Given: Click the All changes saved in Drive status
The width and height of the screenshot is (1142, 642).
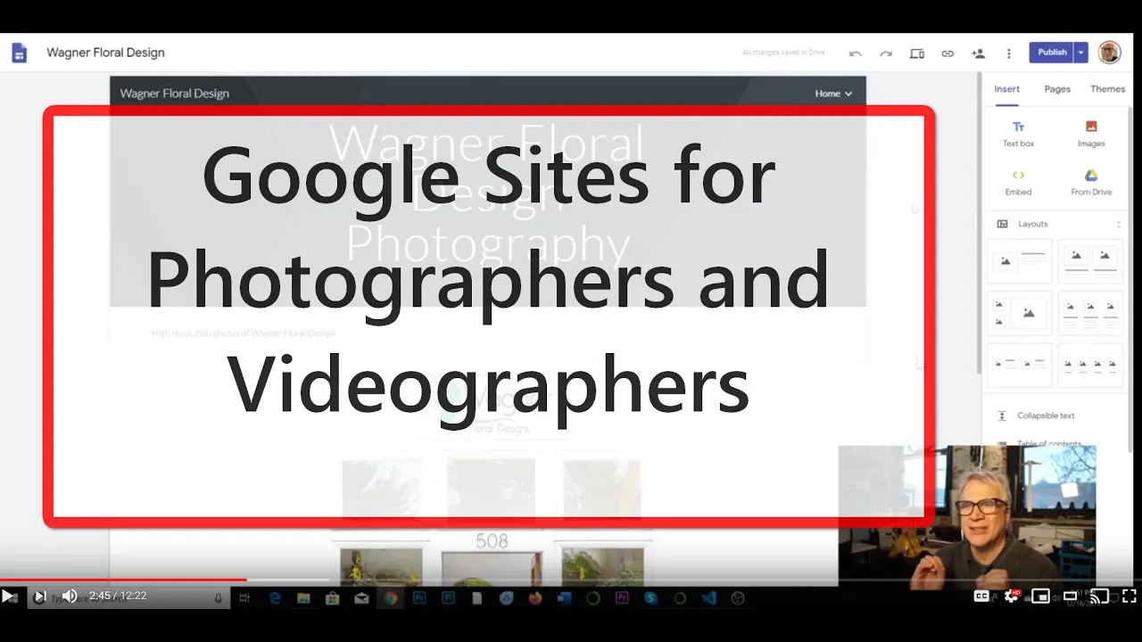Looking at the screenshot, I should (783, 53).
